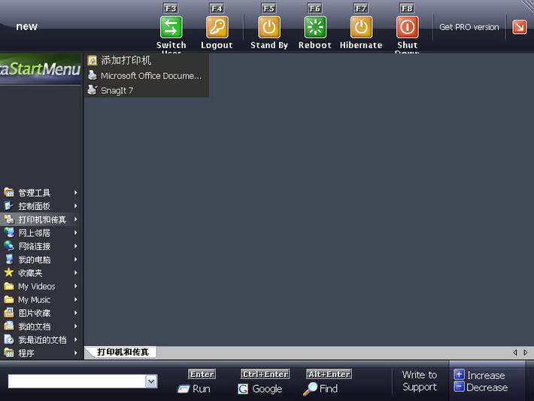Click the 收藏夹 star icon

(9, 272)
